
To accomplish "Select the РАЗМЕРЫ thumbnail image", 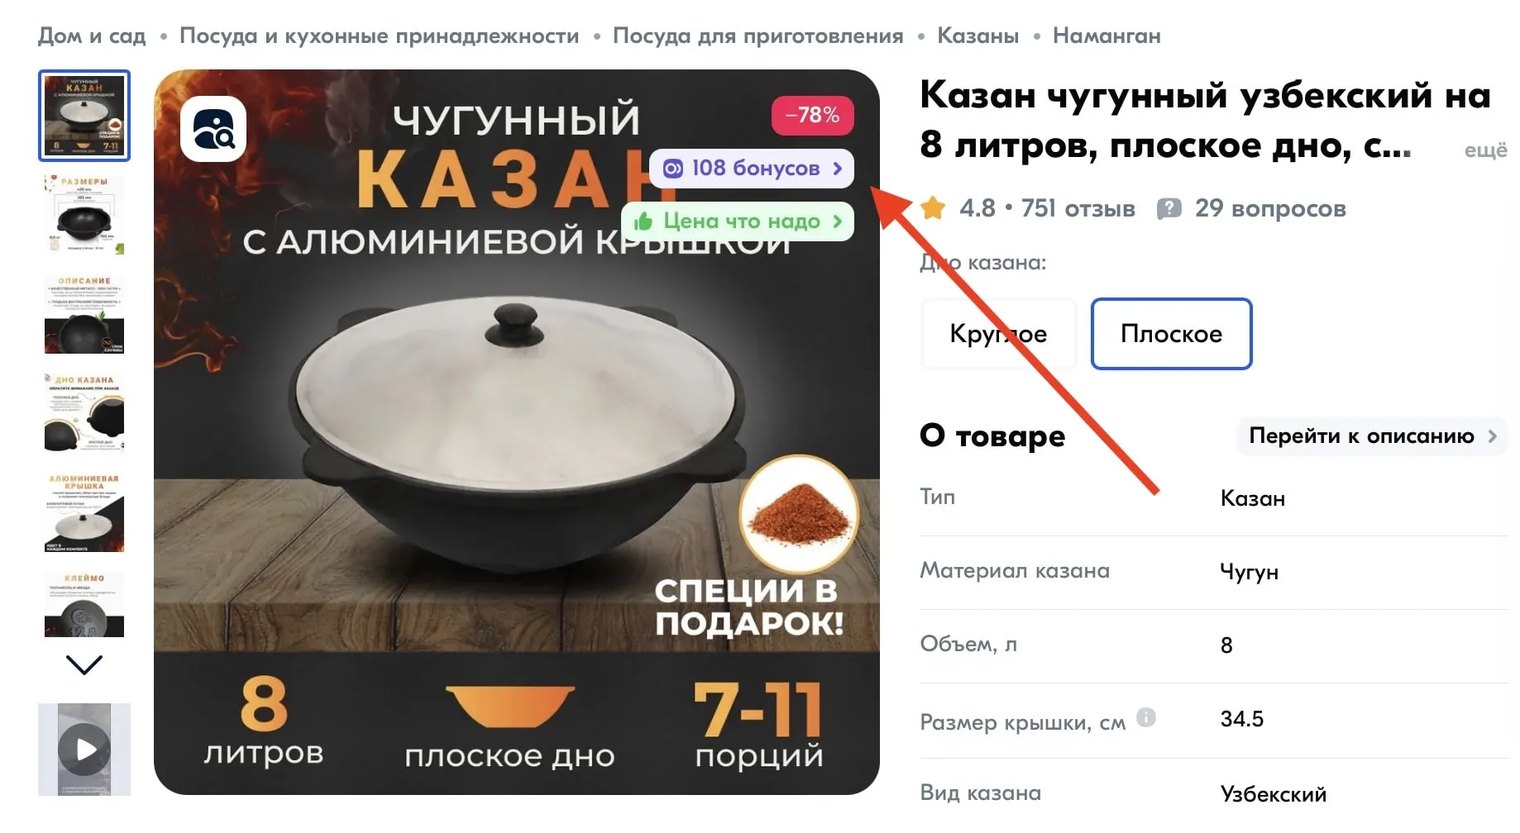I will tap(84, 215).
